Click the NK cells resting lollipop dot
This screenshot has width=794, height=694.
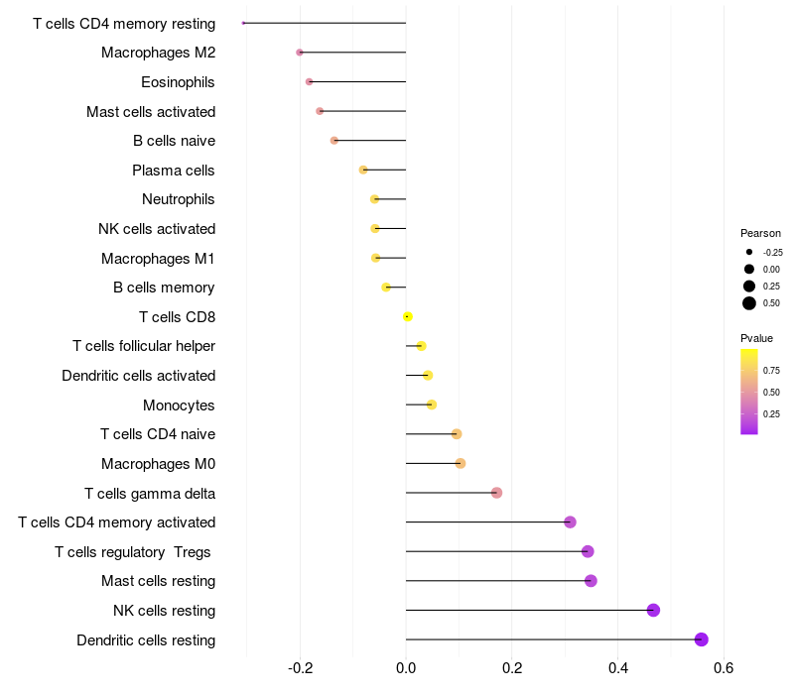[x=653, y=610]
